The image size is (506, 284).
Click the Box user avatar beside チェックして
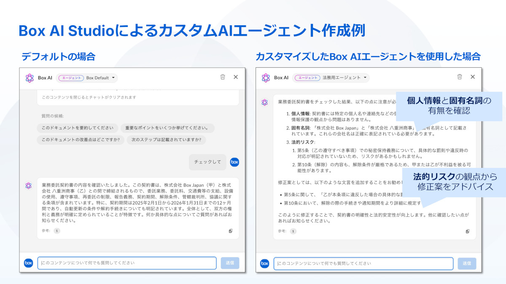[235, 162]
